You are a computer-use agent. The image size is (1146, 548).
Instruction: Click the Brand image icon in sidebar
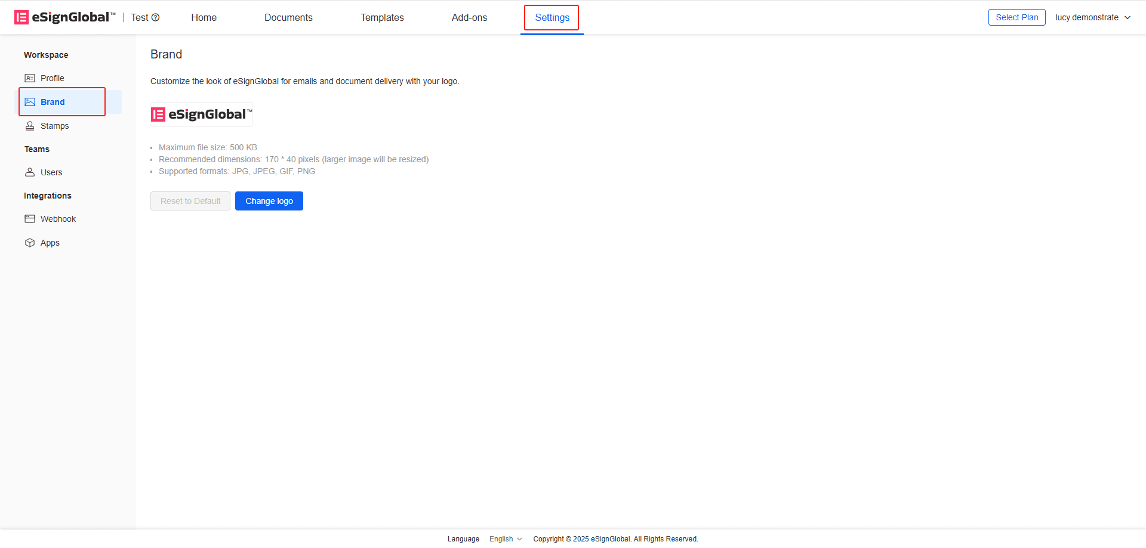tap(30, 102)
